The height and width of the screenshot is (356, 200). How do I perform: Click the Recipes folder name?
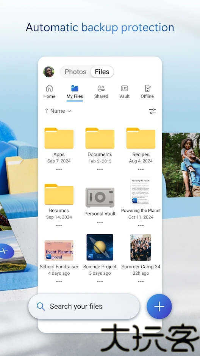click(141, 154)
